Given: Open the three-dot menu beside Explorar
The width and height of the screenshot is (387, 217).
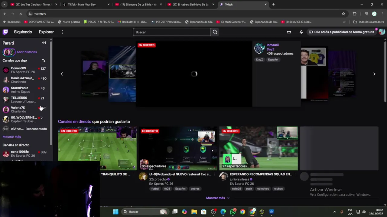Looking at the screenshot, I should [63, 32].
